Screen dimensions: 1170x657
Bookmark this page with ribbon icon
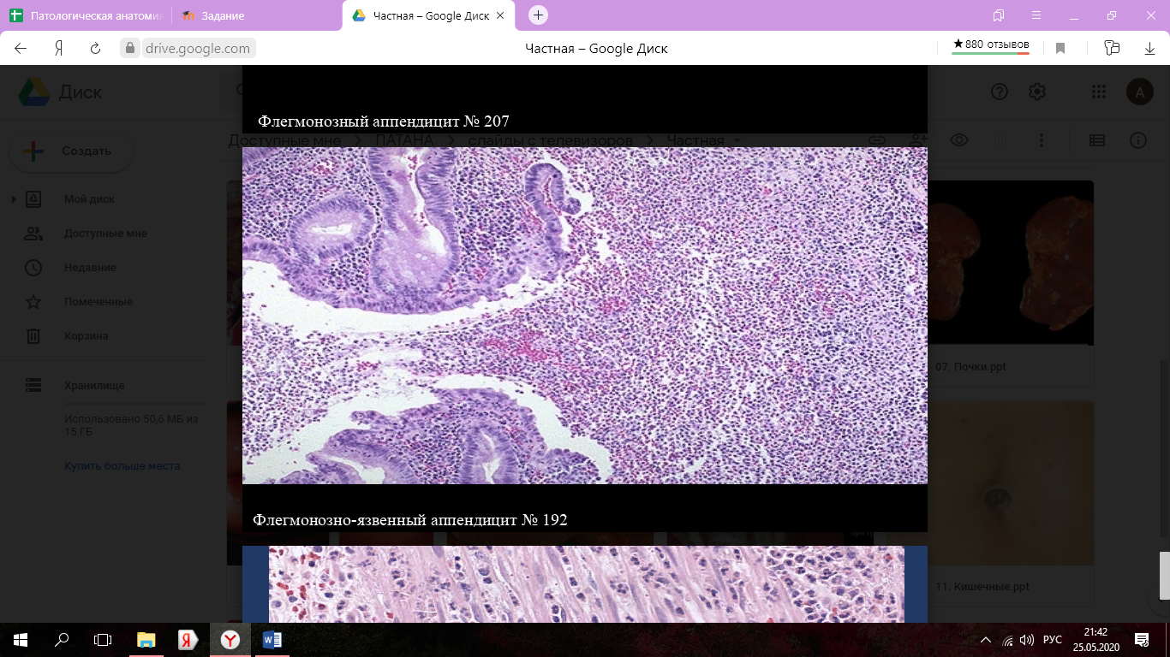coord(1060,49)
